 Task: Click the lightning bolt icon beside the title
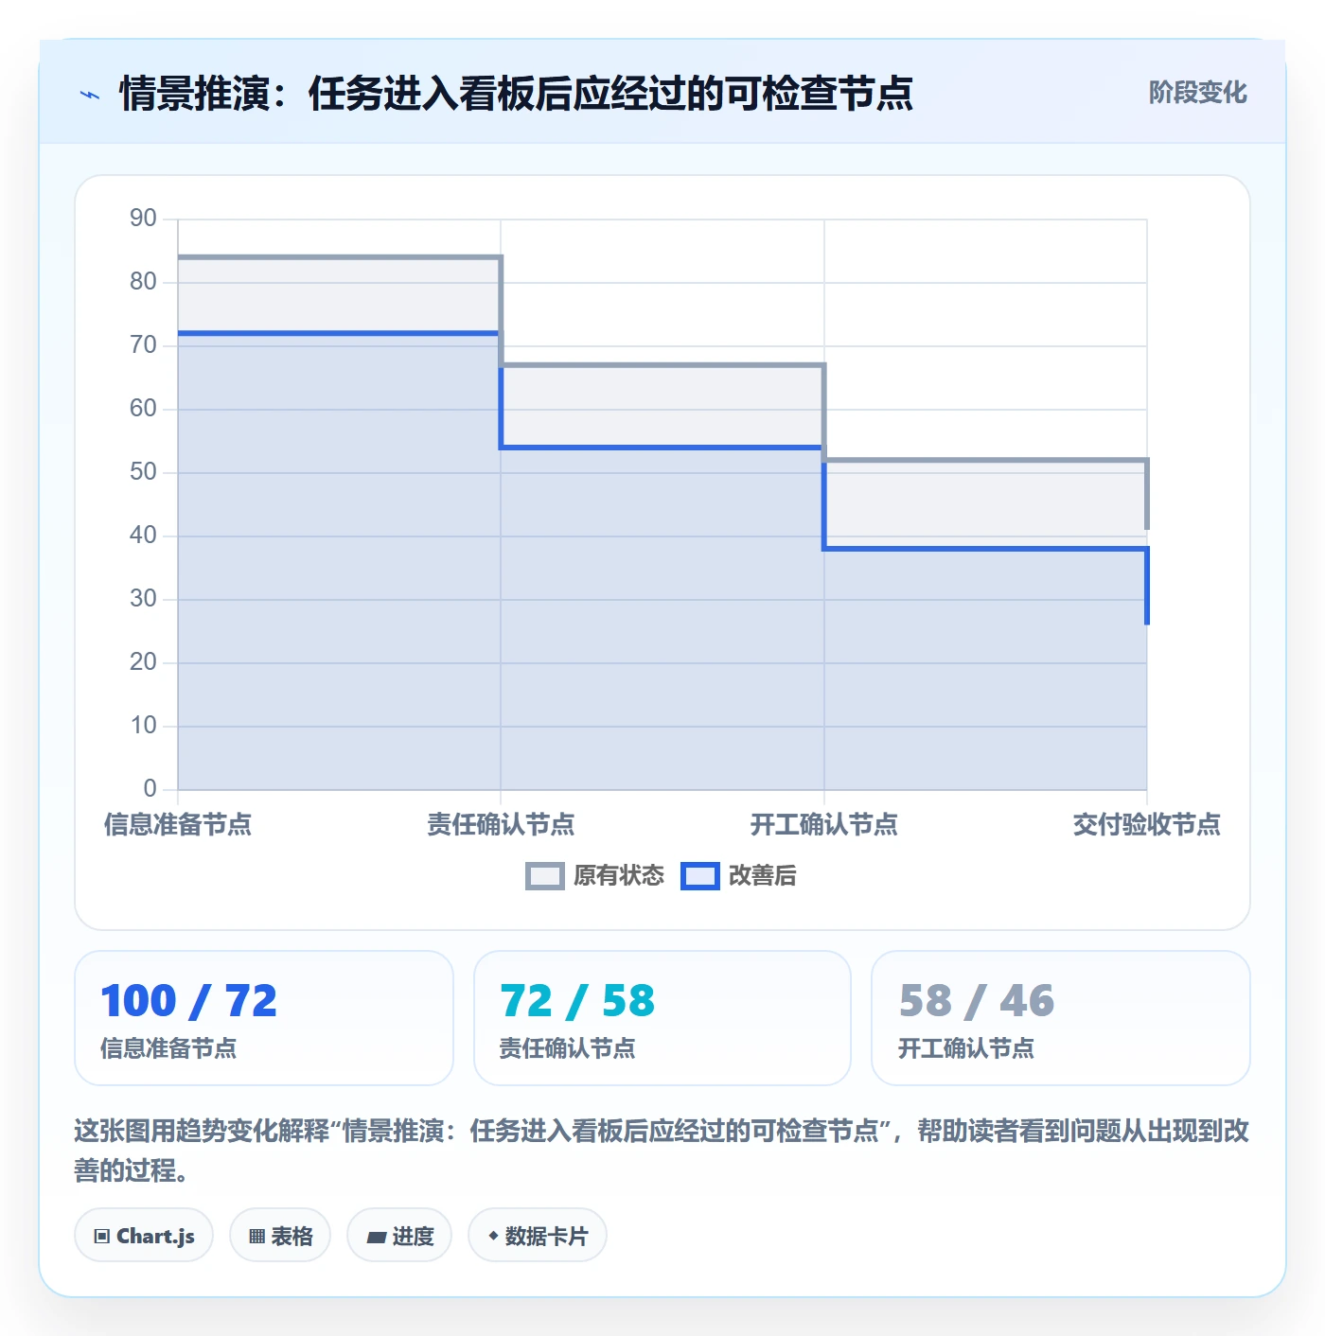click(x=90, y=94)
